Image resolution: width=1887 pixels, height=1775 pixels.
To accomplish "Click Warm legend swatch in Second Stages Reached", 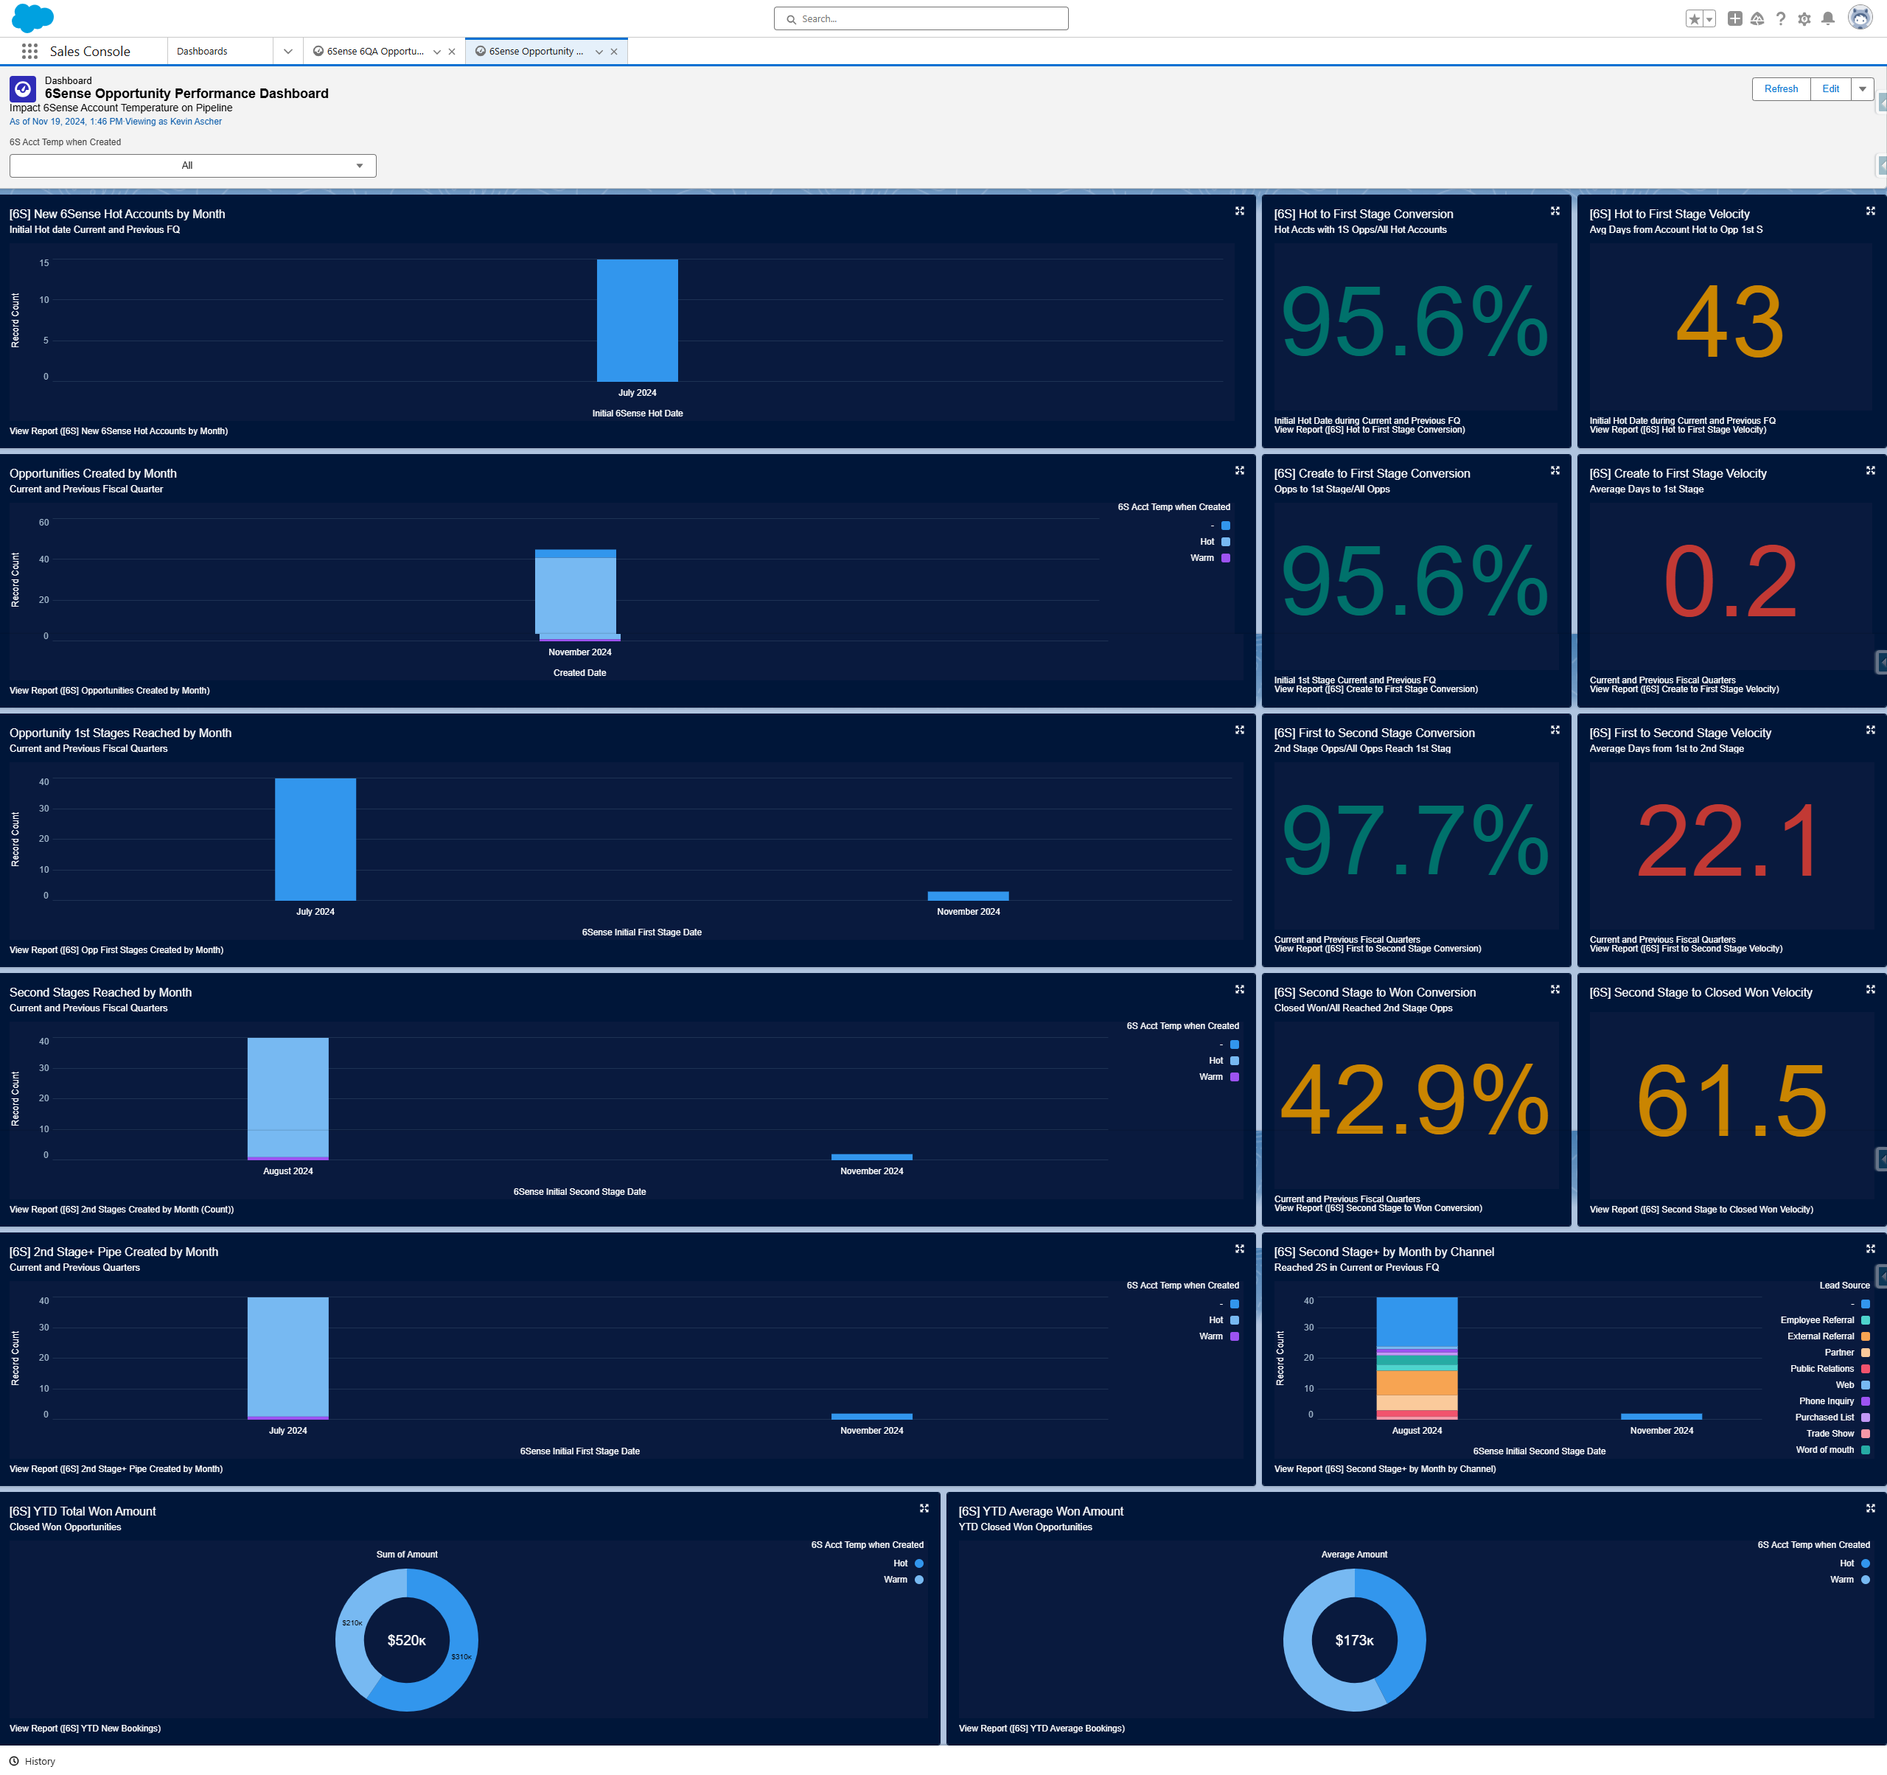I will 1234,1078.
